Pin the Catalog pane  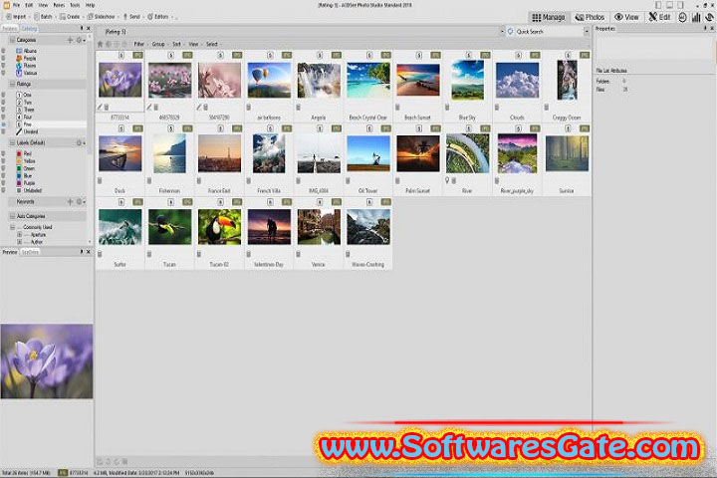pyautogui.click(x=82, y=28)
